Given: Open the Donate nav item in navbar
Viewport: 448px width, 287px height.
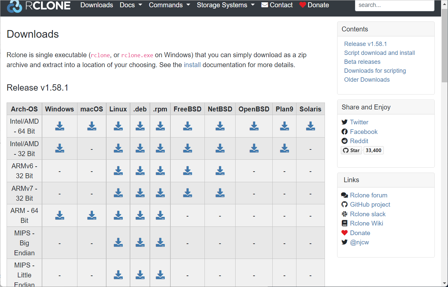Looking at the screenshot, I should coord(314,5).
